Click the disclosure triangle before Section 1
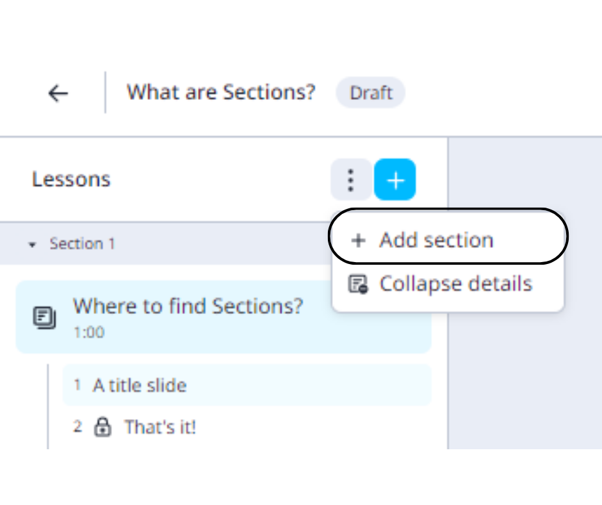This screenshot has width=602, height=505. pos(33,244)
